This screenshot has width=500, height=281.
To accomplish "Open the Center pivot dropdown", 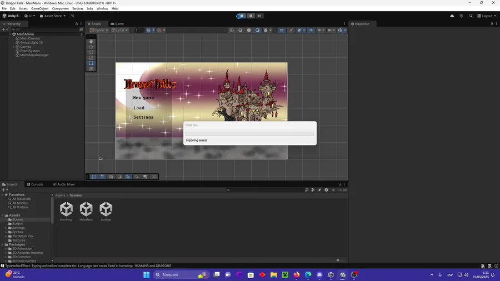I will tap(99, 31).
